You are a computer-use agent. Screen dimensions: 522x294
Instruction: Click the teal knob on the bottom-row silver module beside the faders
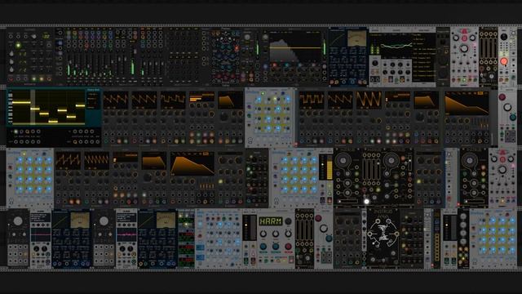coord(329,238)
